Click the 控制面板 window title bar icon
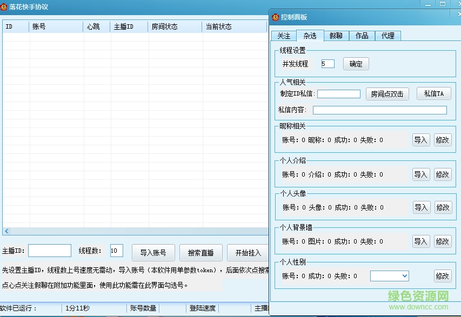Viewport: 461px width, 317px height. coord(275,16)
